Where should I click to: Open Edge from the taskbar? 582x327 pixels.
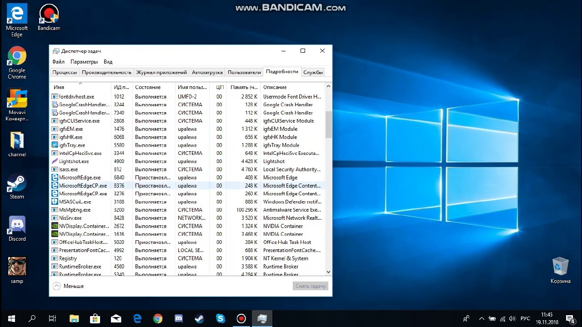pos(137,319)
